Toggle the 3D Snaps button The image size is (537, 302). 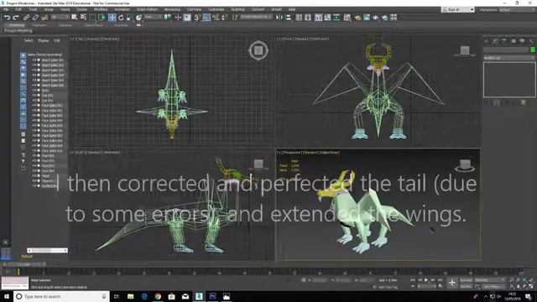tap(197, 17)
